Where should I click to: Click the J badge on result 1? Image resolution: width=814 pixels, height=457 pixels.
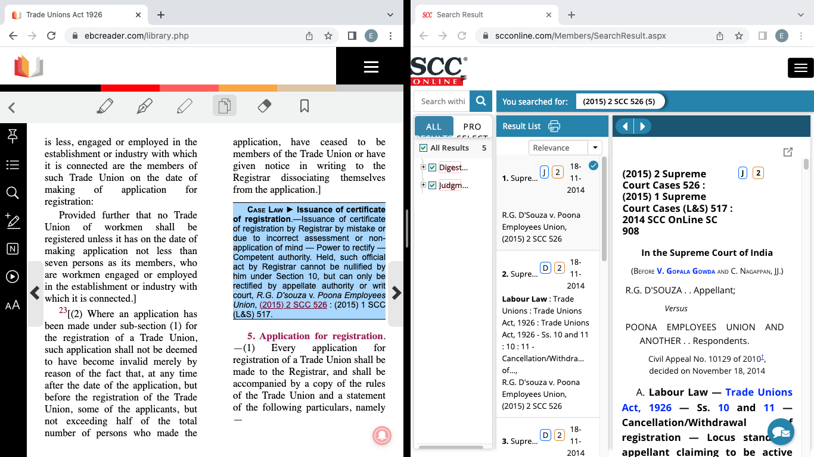pos(543,173)
